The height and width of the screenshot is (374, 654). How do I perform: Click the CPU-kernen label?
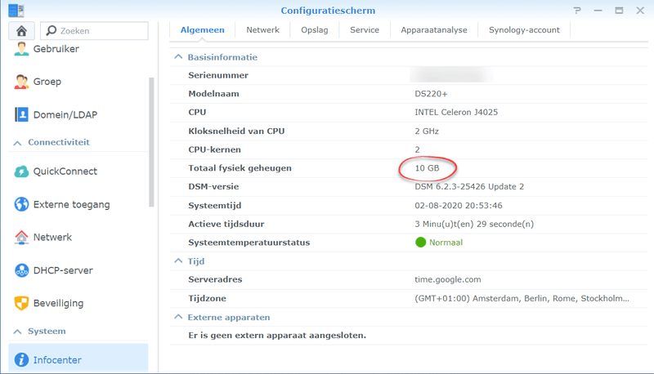214,149
